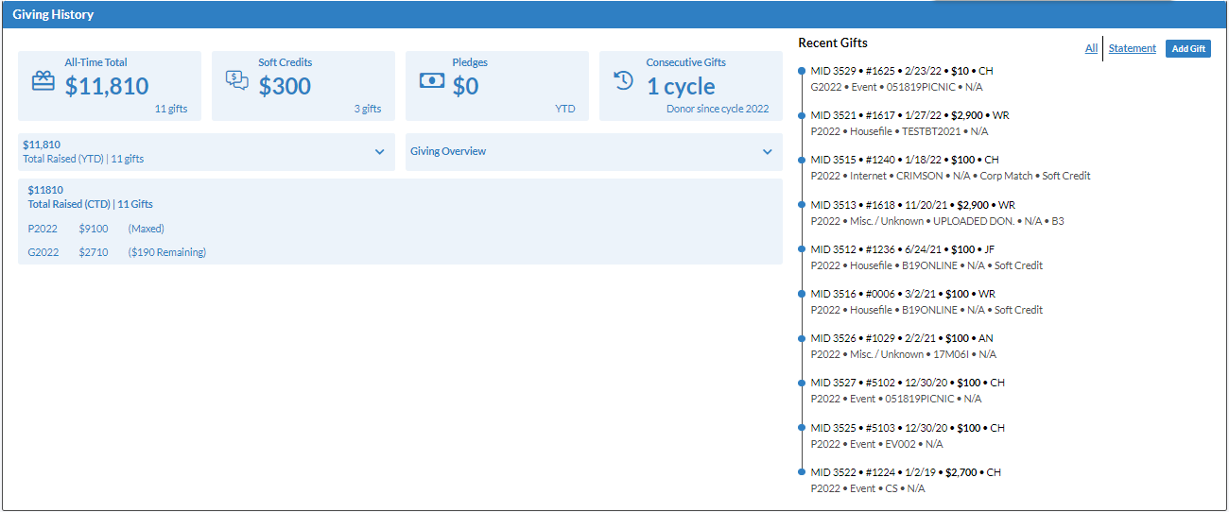The image size is (1229, 512).
Task: Click gift line 'MID 3516 • #0006 • 3/2/21'
Action: point(903,294)
